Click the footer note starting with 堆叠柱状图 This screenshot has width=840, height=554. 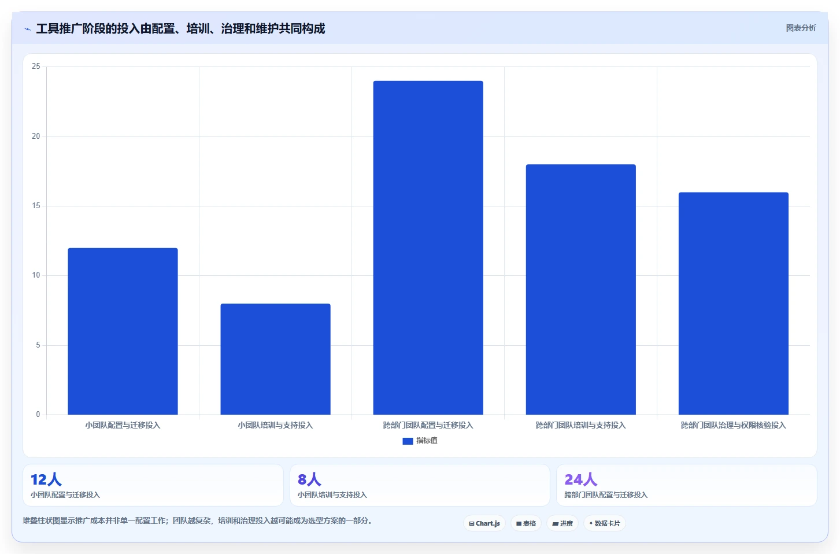pyautogui.click(x=197, y=520)
